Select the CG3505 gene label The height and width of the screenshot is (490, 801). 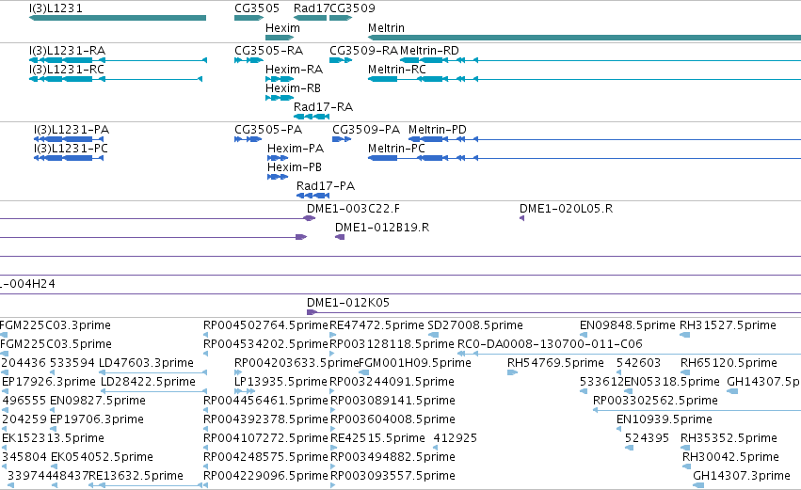click(x=257, y=8)
